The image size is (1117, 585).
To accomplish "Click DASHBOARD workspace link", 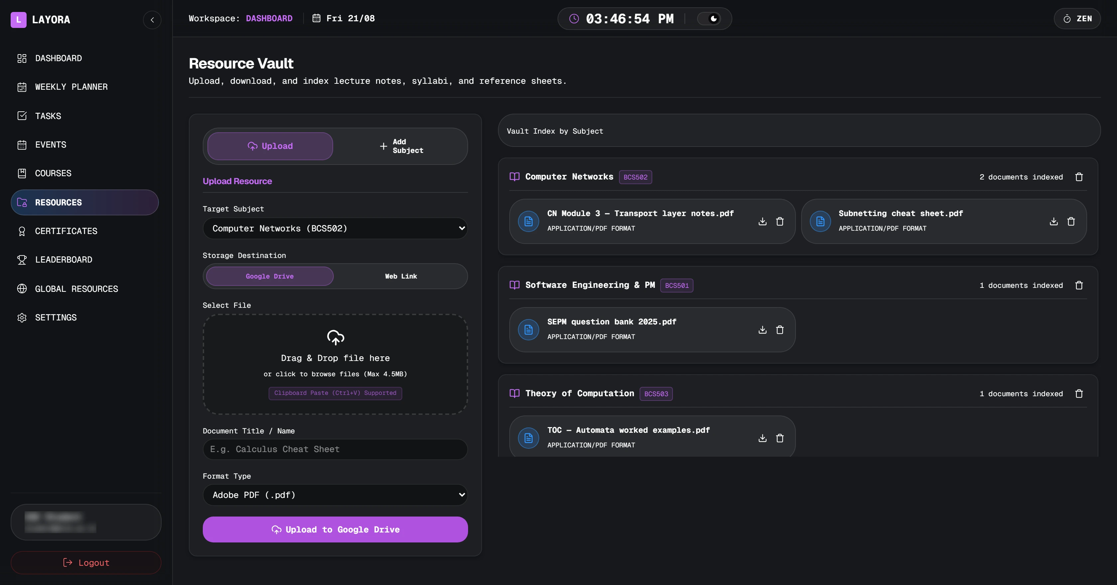I will 269,18.
